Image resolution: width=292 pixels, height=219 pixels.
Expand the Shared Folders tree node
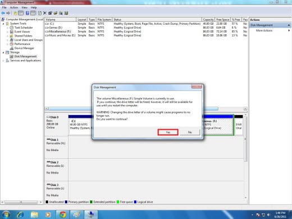tap(8, 36)
